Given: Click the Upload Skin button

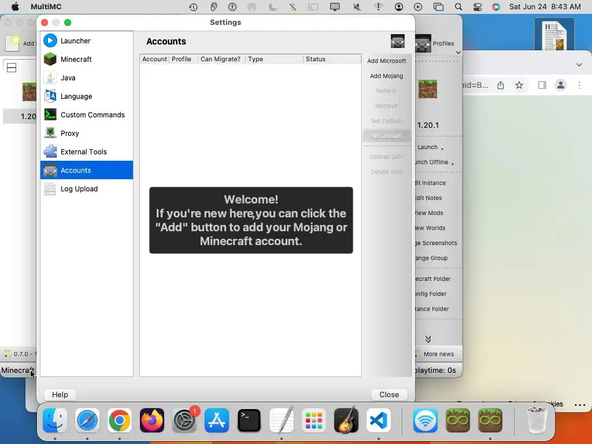Looking at the screenshot, I should (387, 157).
